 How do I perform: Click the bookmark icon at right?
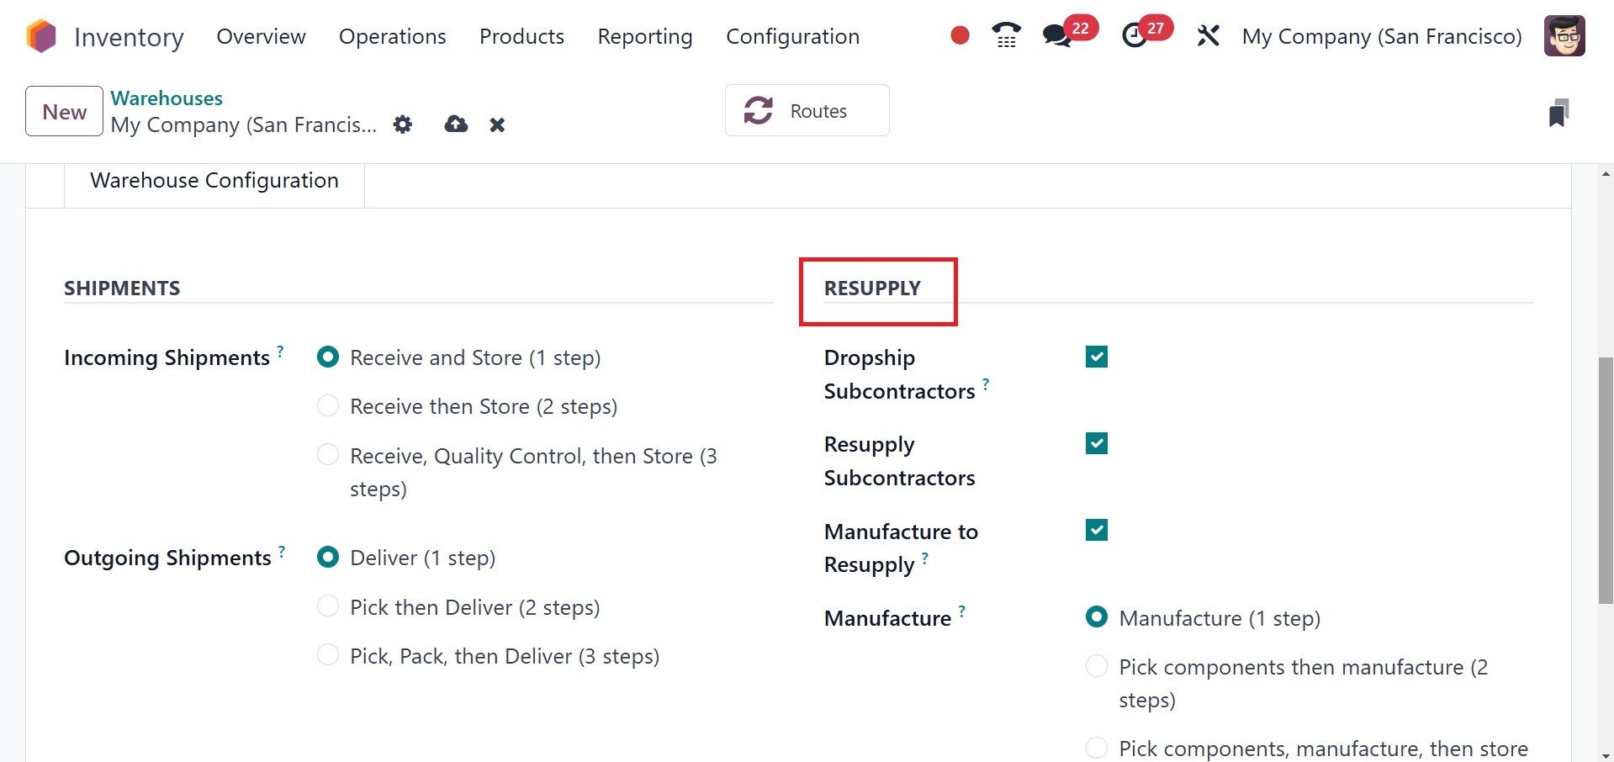[x=1558, y=113]
